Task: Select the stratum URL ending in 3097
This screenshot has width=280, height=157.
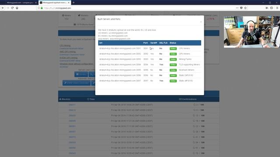Action: 120,81
